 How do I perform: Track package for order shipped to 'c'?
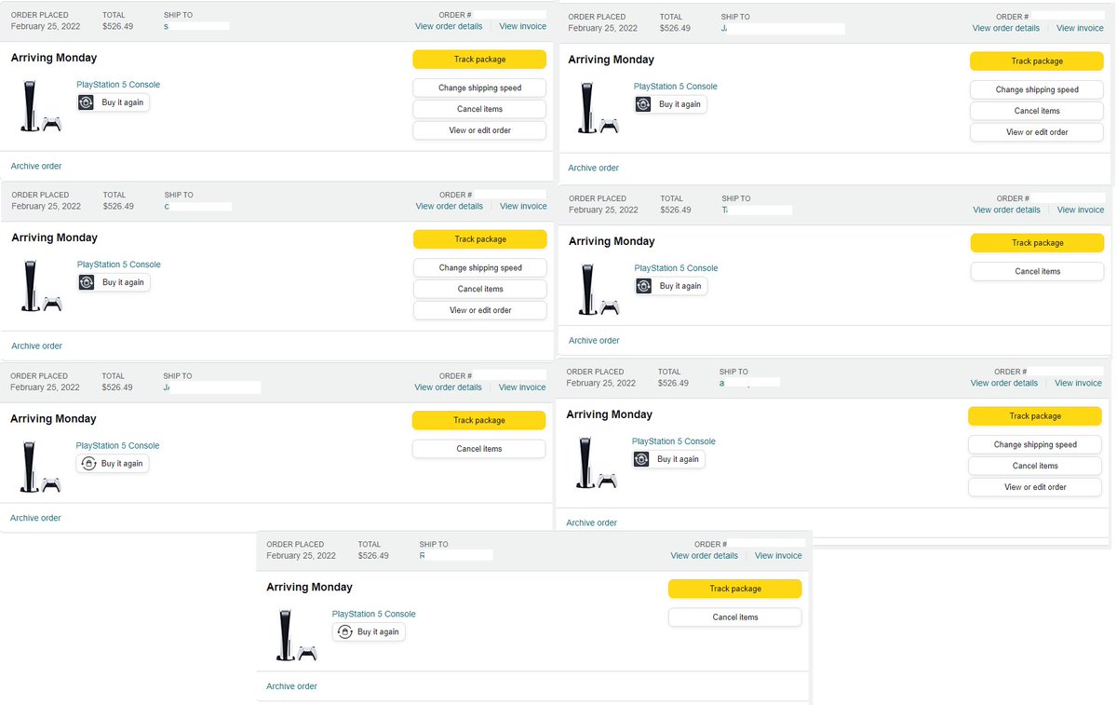pyautogui.click(x=480, y=239)
